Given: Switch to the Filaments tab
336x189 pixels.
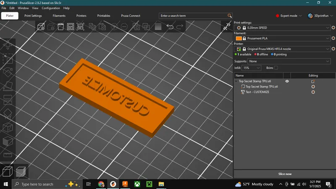Looking at the screenshot, I should coord(59,16).
